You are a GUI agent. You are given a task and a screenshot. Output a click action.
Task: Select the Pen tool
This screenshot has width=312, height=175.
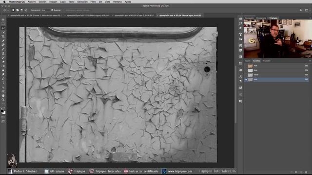pyautogui.click(x=3, y=79)
